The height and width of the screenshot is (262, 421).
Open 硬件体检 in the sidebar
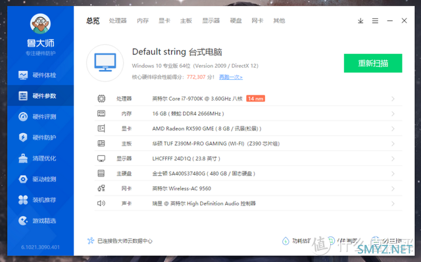pos(40,75)
